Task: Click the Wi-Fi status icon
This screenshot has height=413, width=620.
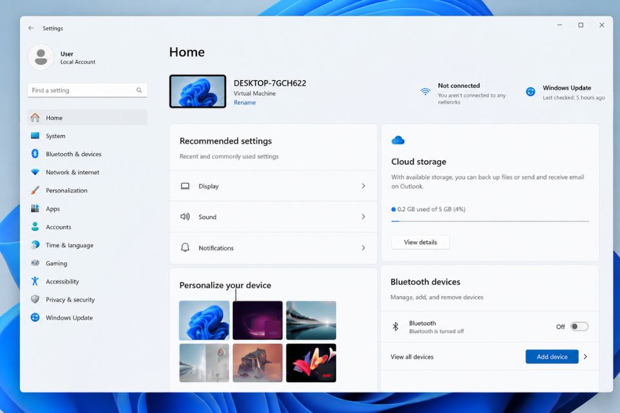Action: click(x=425, y=92)
